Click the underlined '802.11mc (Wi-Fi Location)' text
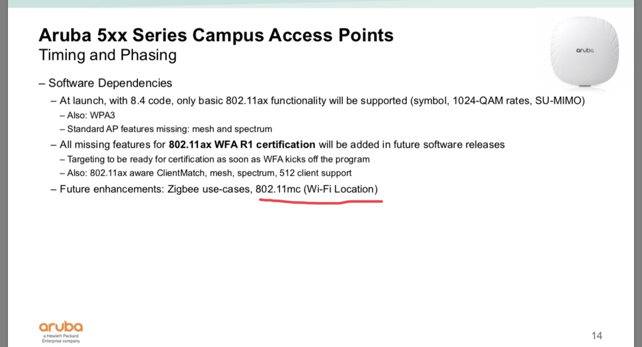Viewport: 642px width, 347px height. coord(317,189)
